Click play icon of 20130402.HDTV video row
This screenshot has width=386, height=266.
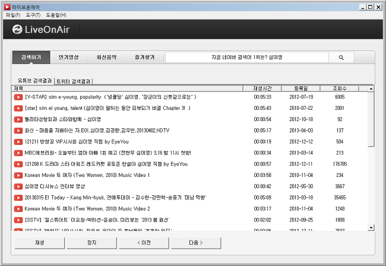[18, 131]
